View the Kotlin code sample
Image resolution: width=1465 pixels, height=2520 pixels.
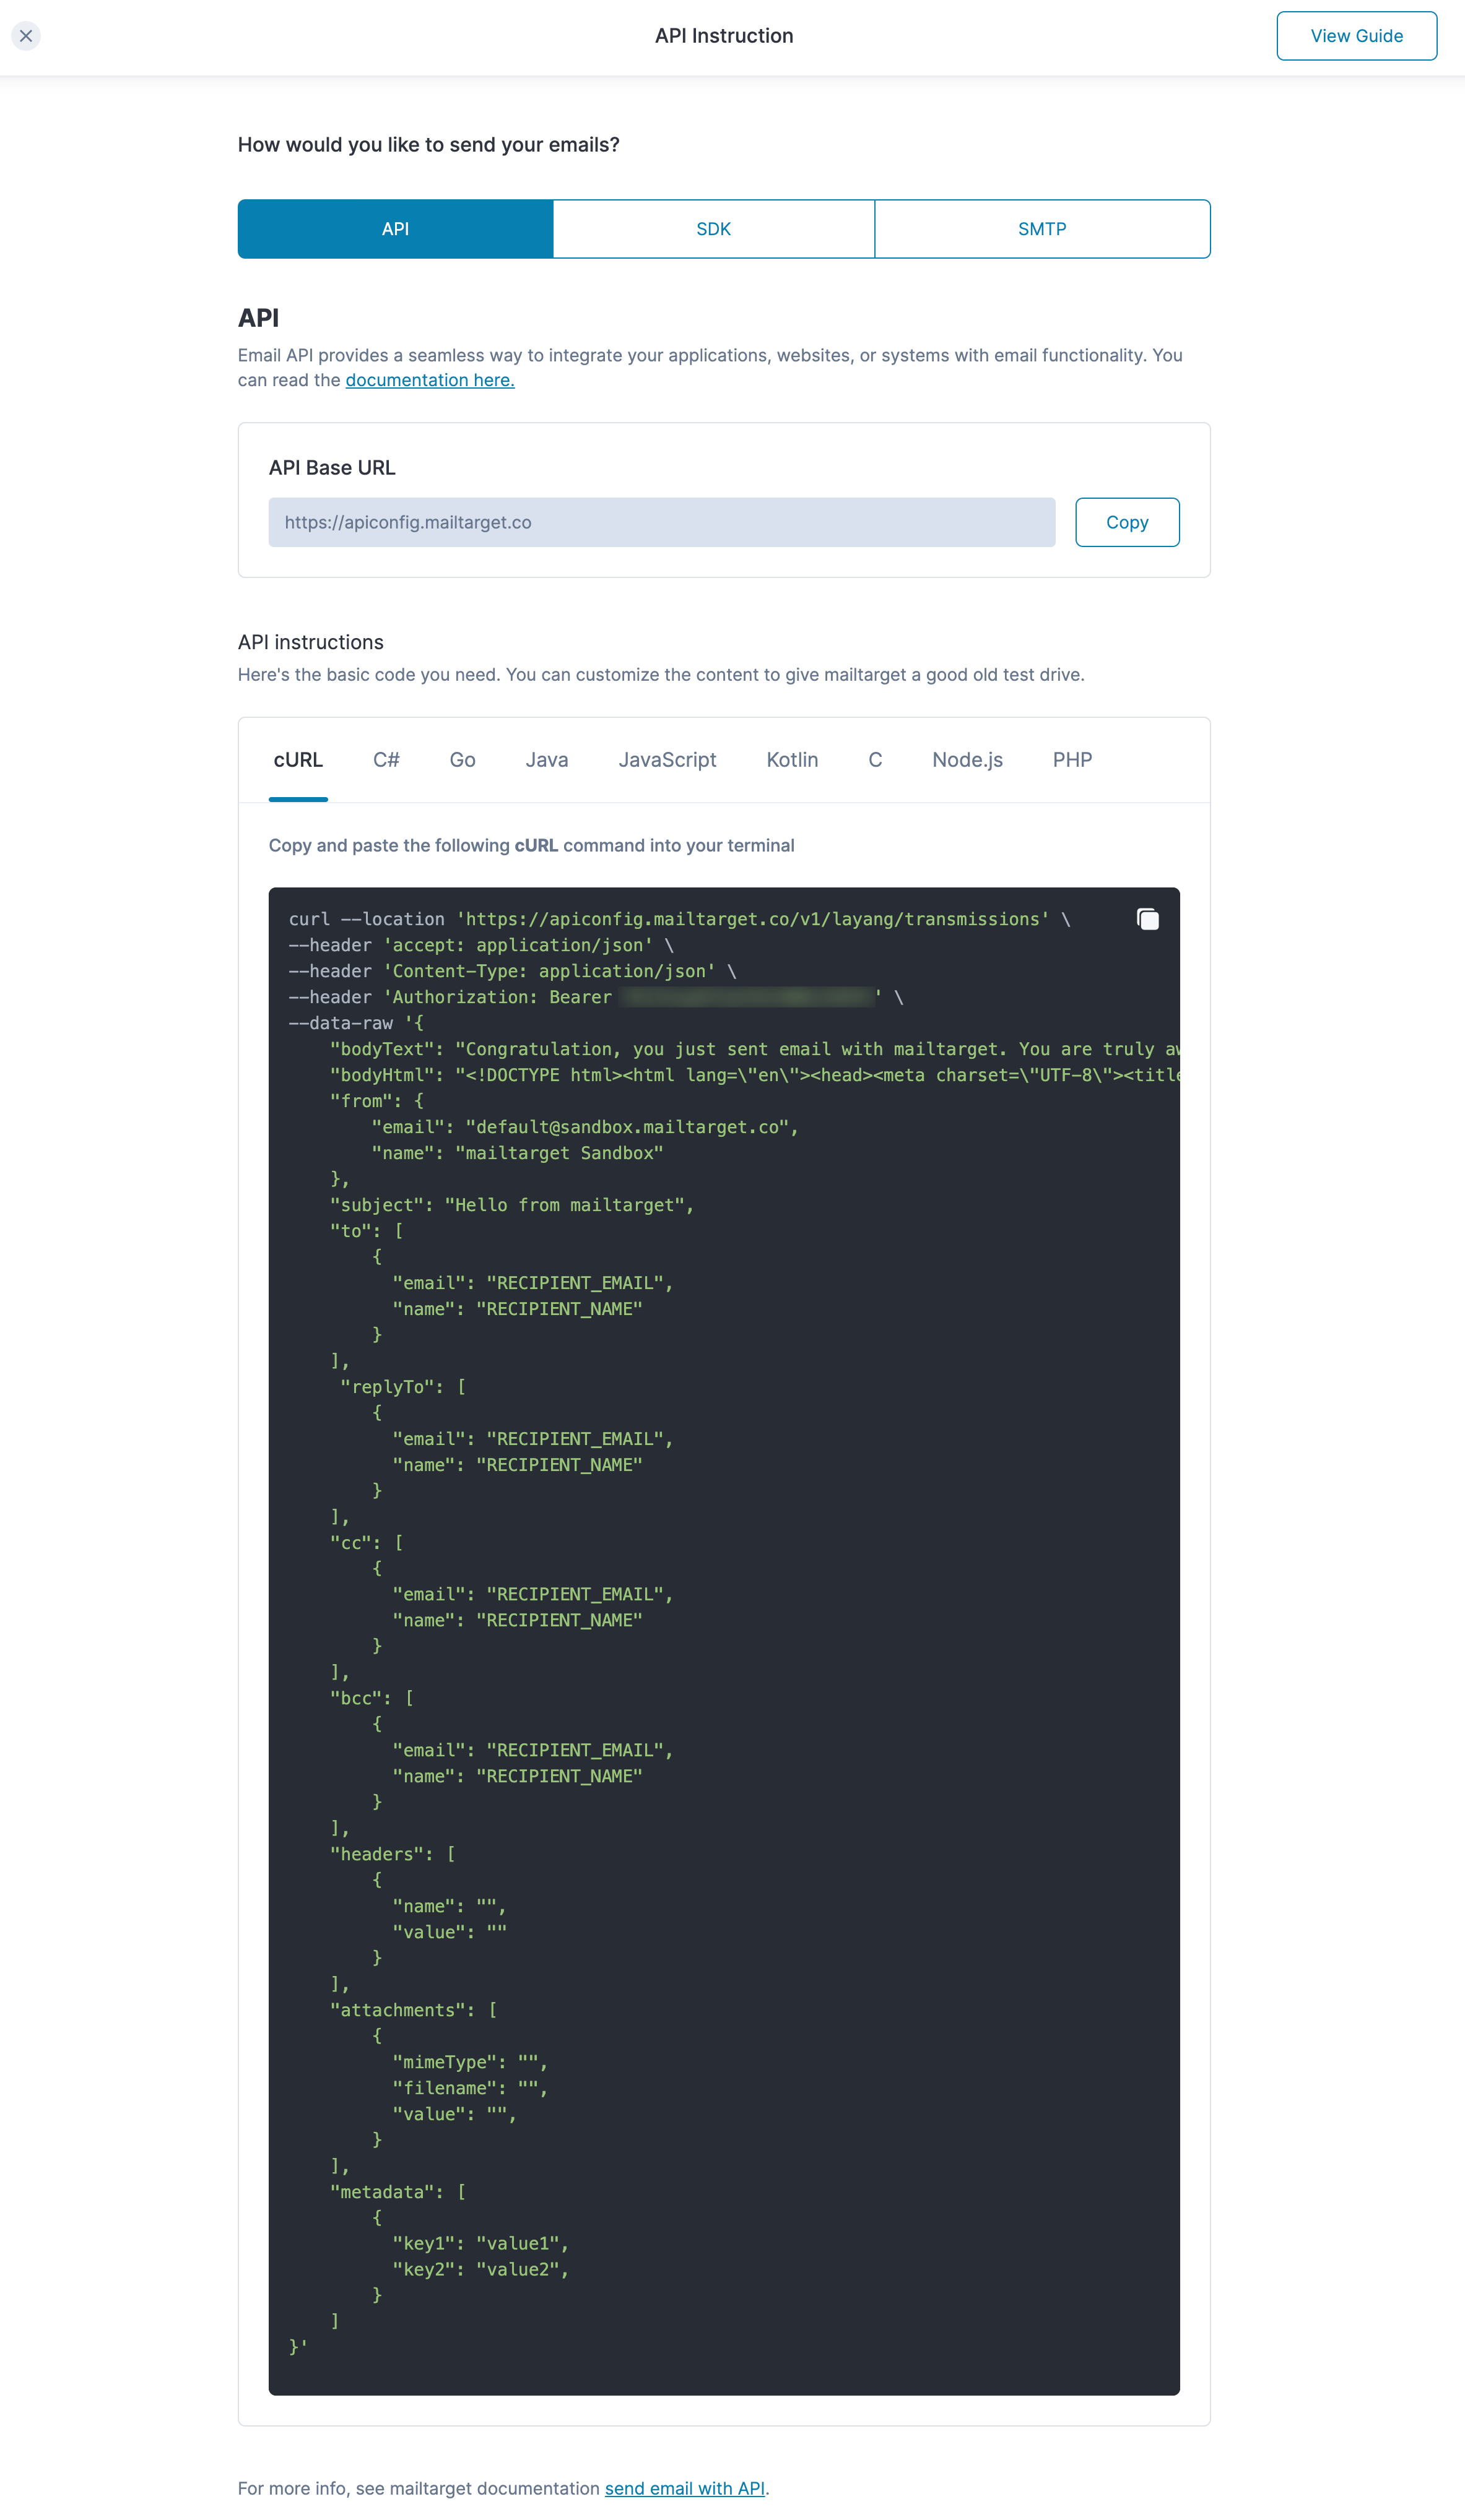(x=791, y=760)
